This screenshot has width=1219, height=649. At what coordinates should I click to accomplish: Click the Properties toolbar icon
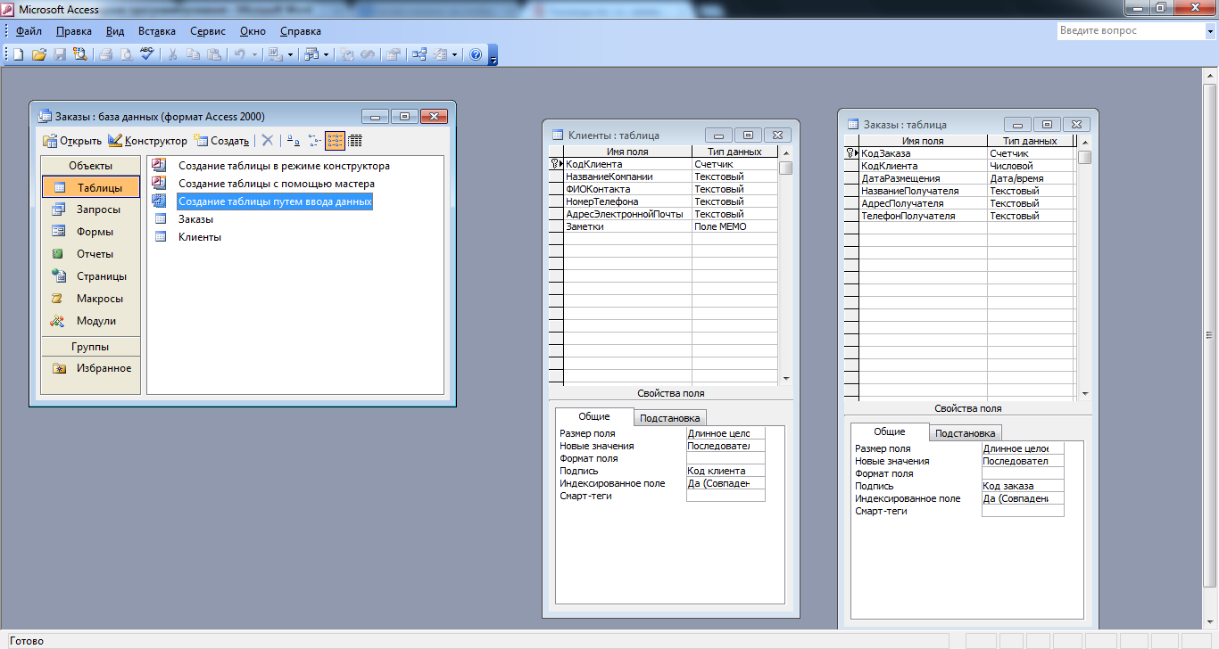[x=393, y=54]
